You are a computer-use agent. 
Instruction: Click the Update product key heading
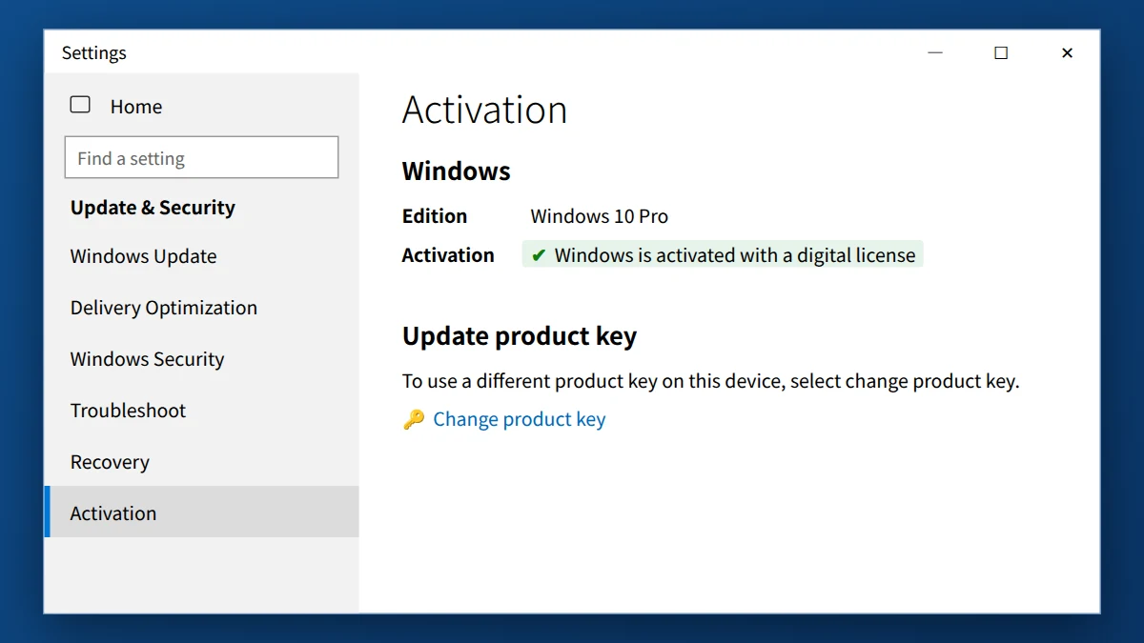[x=520, y=336]
